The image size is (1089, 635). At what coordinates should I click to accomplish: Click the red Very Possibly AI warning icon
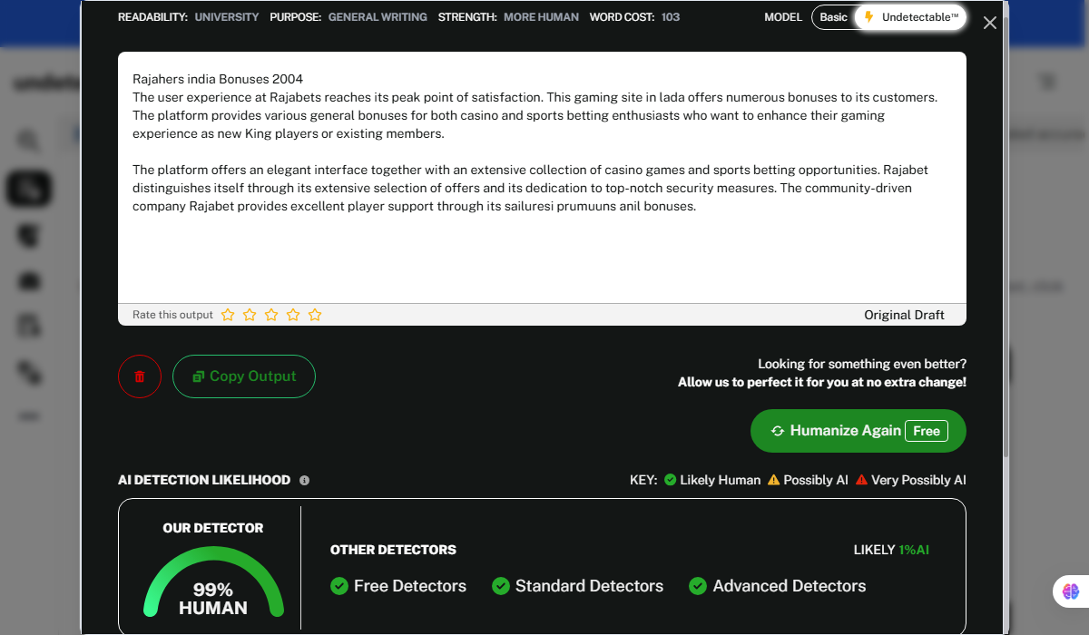[861, 480]
